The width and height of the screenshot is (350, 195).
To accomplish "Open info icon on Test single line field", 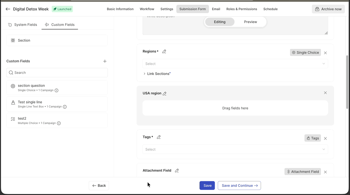I will pos(65,107).
